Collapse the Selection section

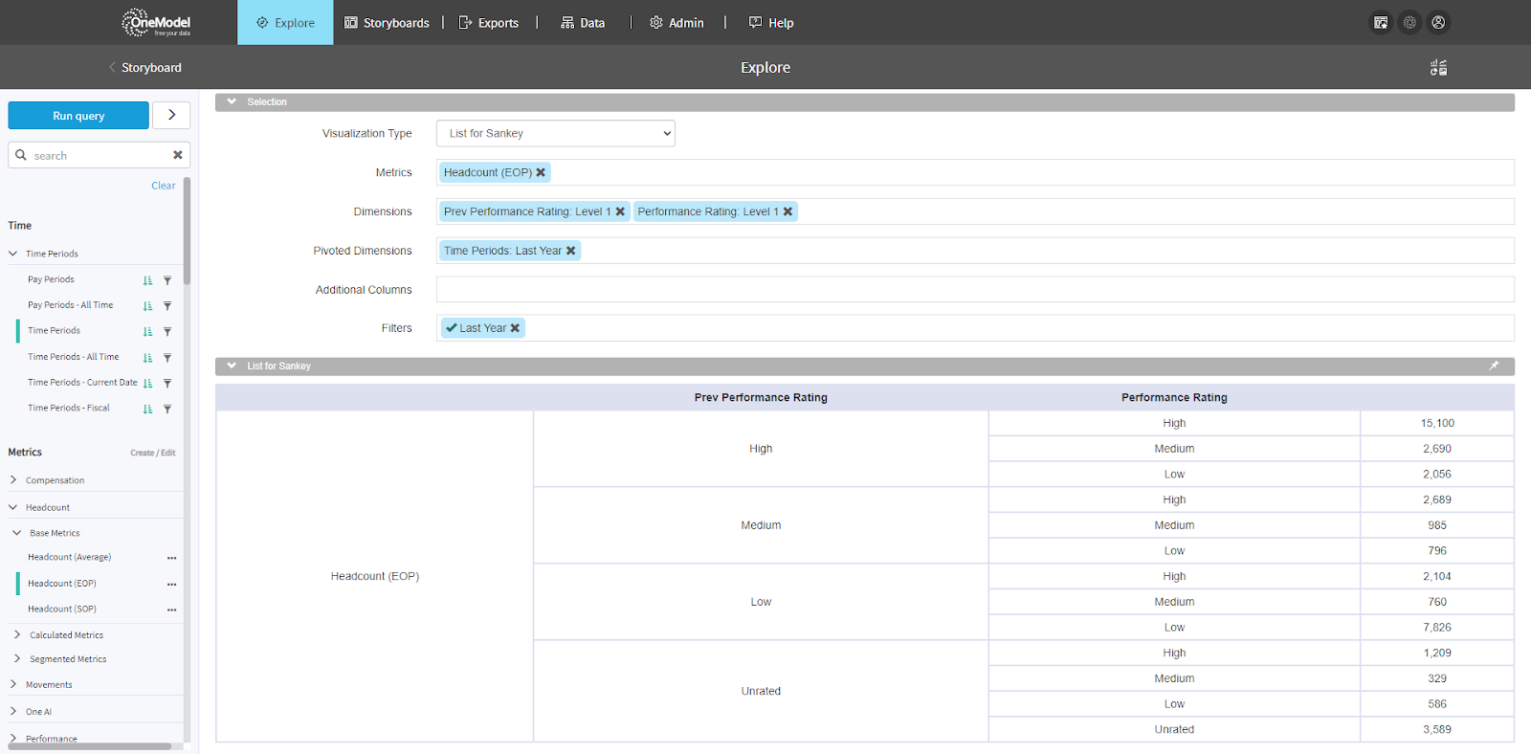click(x=232, y=101)
